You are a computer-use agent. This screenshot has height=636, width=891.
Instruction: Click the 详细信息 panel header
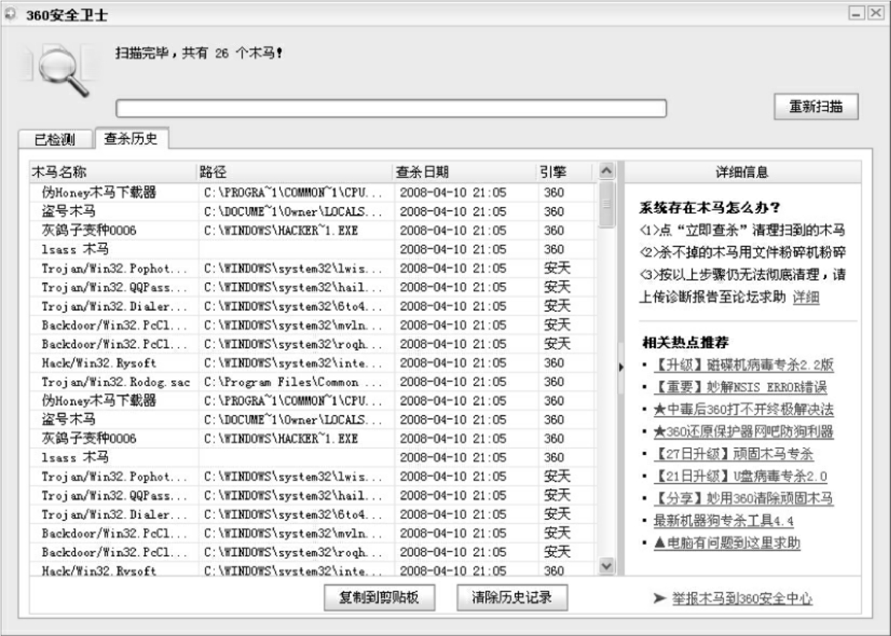tap(743, 172)
